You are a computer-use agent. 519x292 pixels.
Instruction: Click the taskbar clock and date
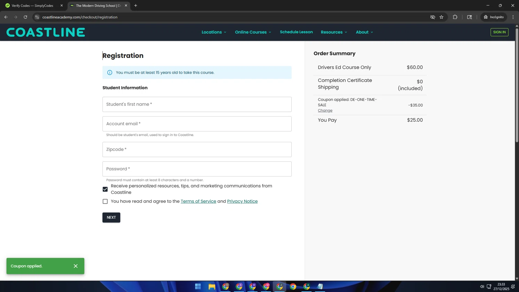tap(501, 286)
